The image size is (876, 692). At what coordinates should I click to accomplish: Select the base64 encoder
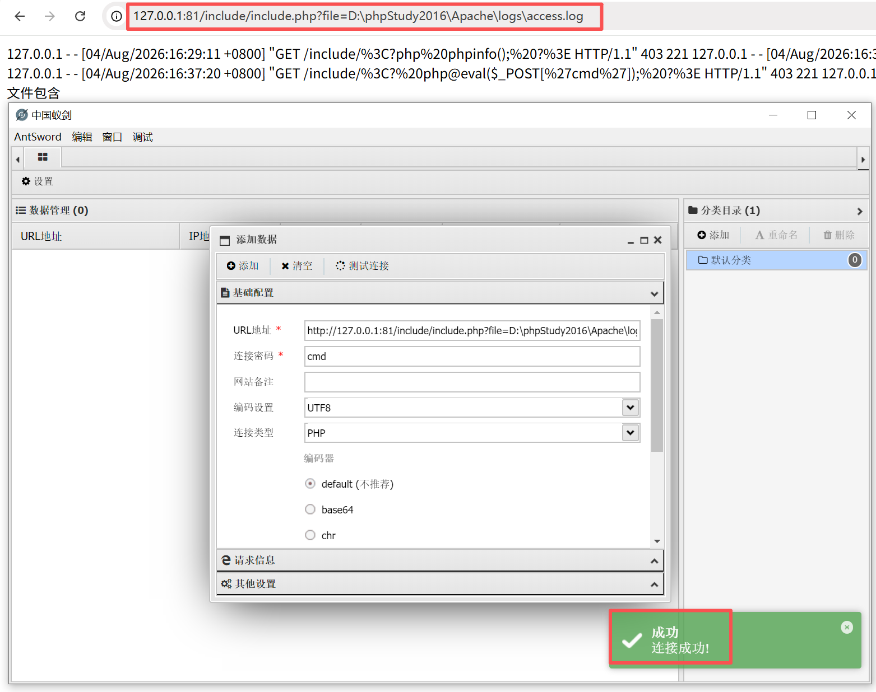310,509
